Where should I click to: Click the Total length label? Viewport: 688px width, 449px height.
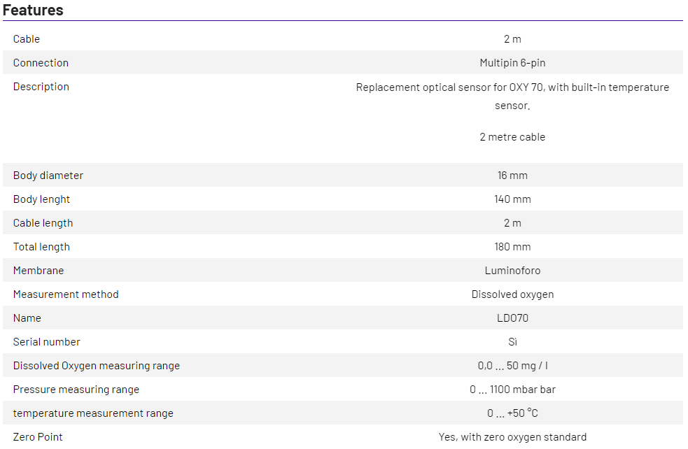[41, 247]
